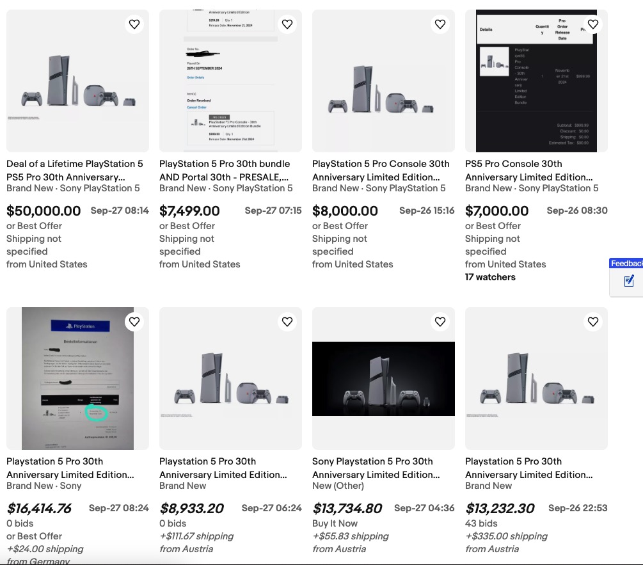Click the heart on the $8,933.20 listing

287,322
